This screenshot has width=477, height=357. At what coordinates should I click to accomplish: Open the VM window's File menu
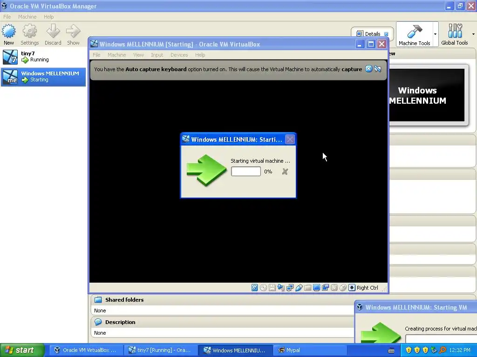pos(96,55)
